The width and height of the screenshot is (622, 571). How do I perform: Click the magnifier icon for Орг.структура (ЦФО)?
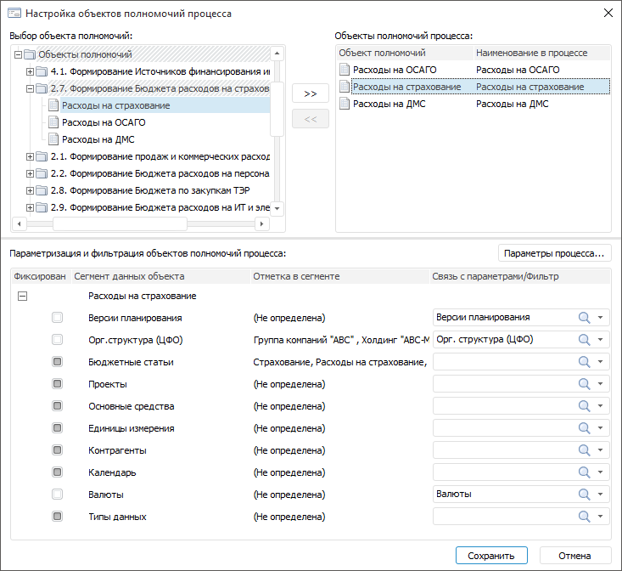pos(584,339)
